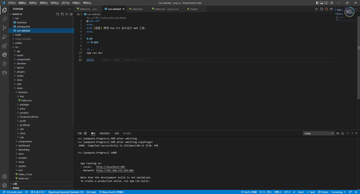Switch to the request.js tab
Screen dimensions: 360x194
(137, 9)
